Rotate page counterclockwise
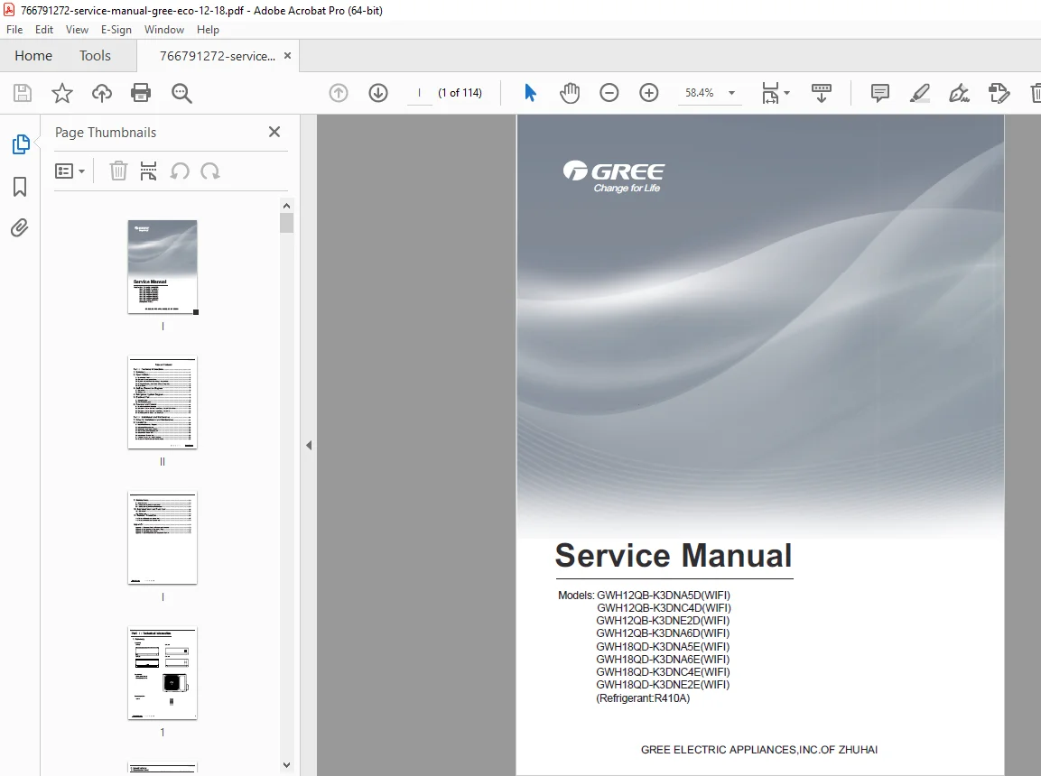Image resolution: width=1041 pixels, height=776 pixels. point(180,171)
